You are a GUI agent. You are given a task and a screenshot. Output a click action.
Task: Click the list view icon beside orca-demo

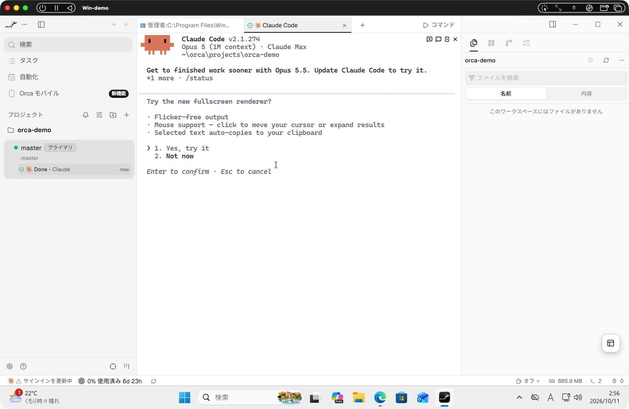590,60
